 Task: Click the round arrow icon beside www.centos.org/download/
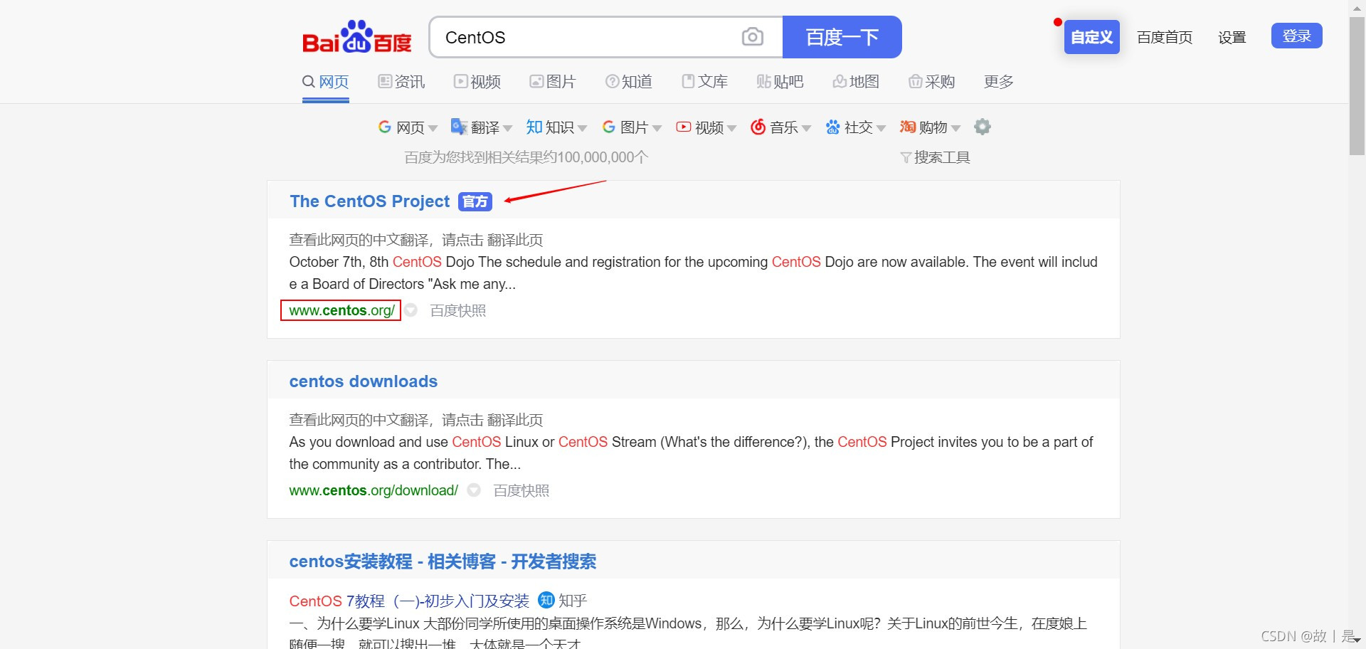click(x=474, y=490)
